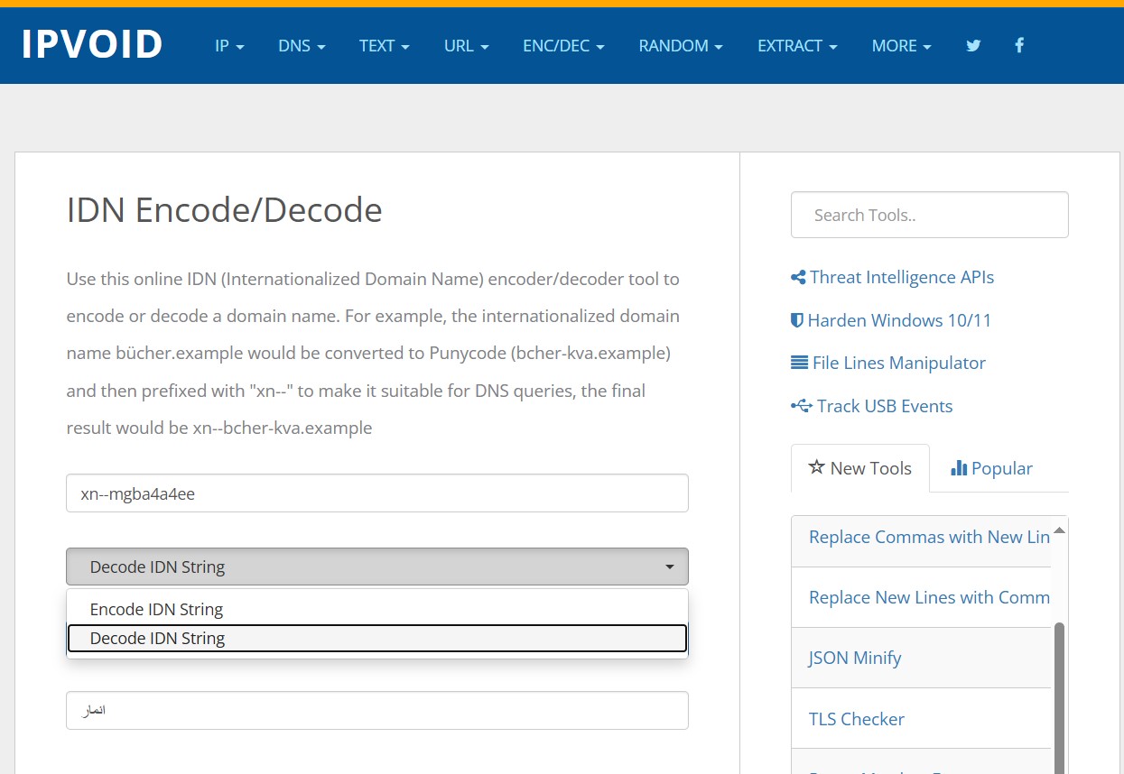Click the shield icon beside Harden Windows
Image resolution: width=1124 pixels, height=774 pixels.
pyautogui.click(x=796, y=320)
